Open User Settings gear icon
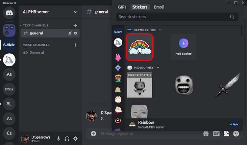 [76, 139]
